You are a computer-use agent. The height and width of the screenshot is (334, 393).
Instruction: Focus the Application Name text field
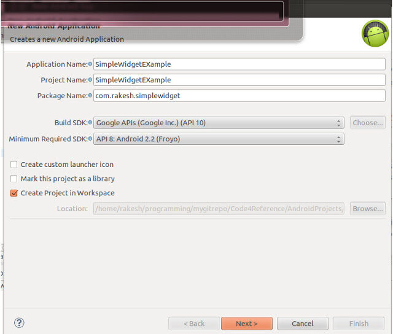pyautogui.click(x=239, y=64)
